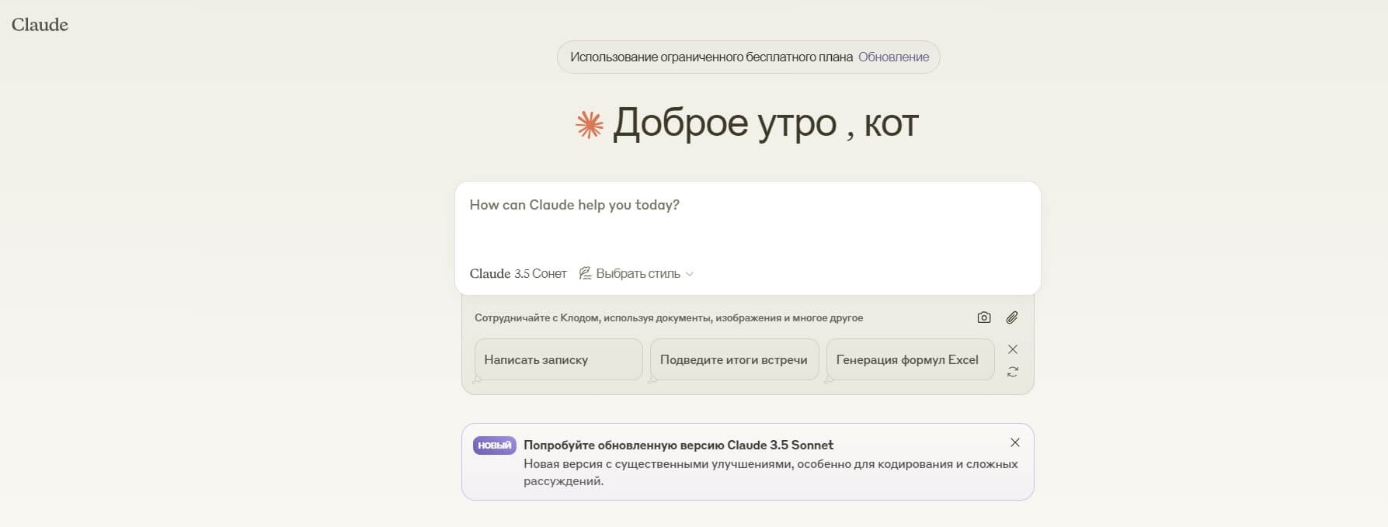Image resolution: width=1388 pixels, height=527 pixels.
Task: Click the 'Доброе утро , кот' greeting
Action: 766,123
